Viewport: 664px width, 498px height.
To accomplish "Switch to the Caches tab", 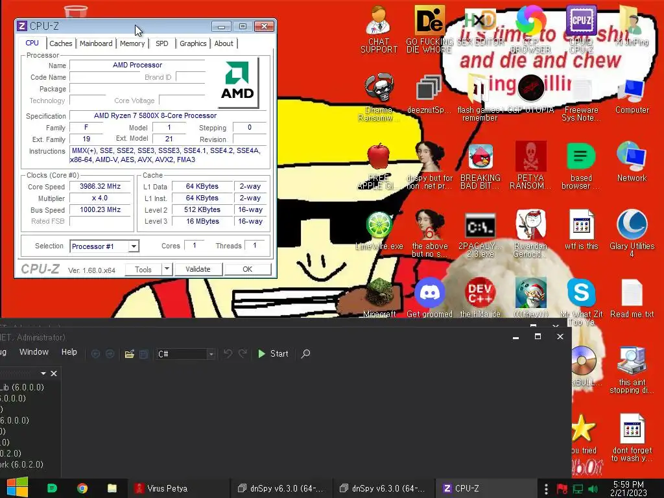I will click(60, 43).
